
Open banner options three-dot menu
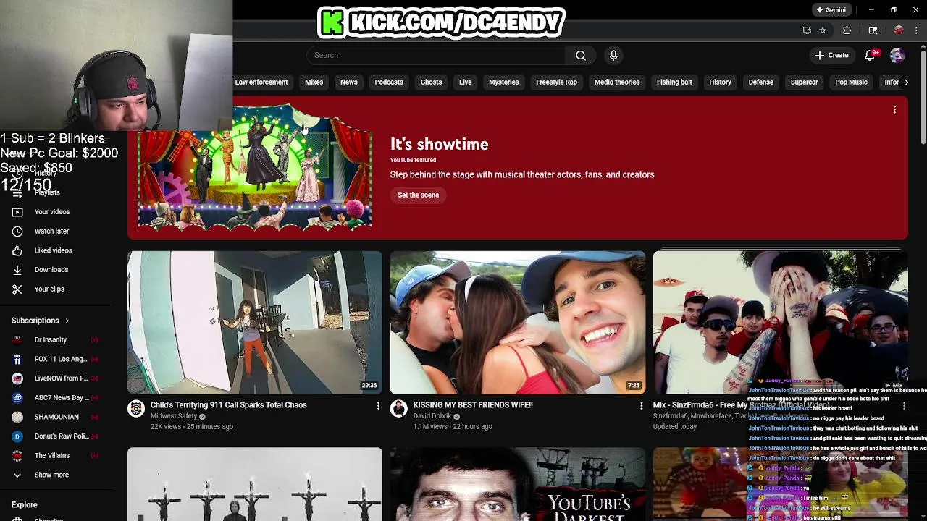tap(894, 109)
